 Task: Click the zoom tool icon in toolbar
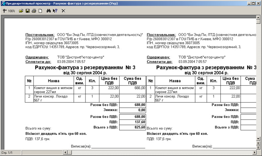click(5, 11)
